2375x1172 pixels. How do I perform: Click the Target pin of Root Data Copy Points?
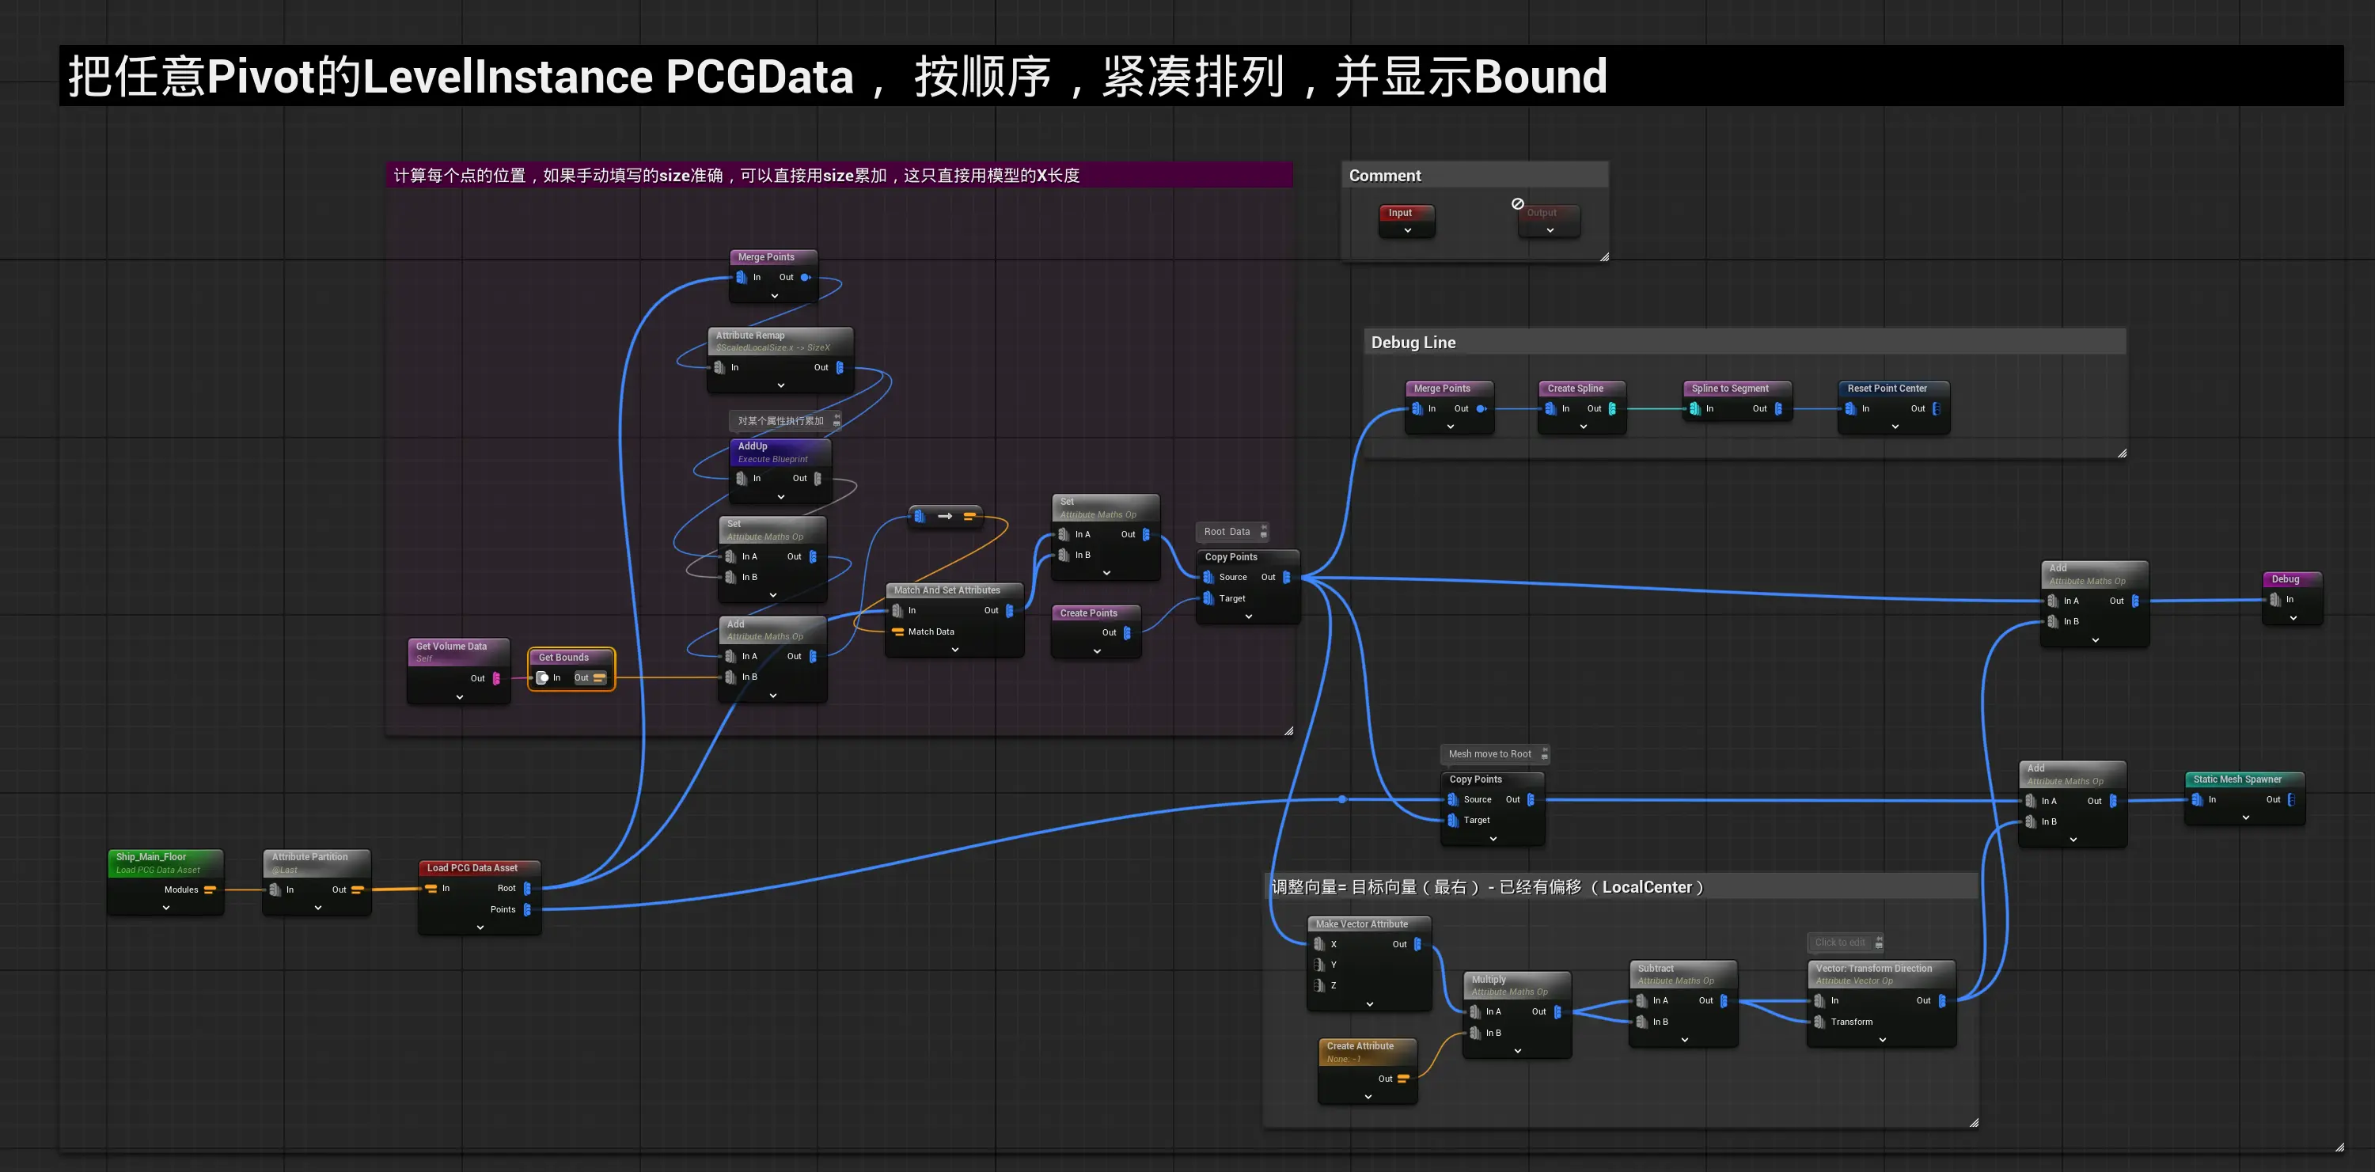pyautogui.click(x=1208, y=598)
